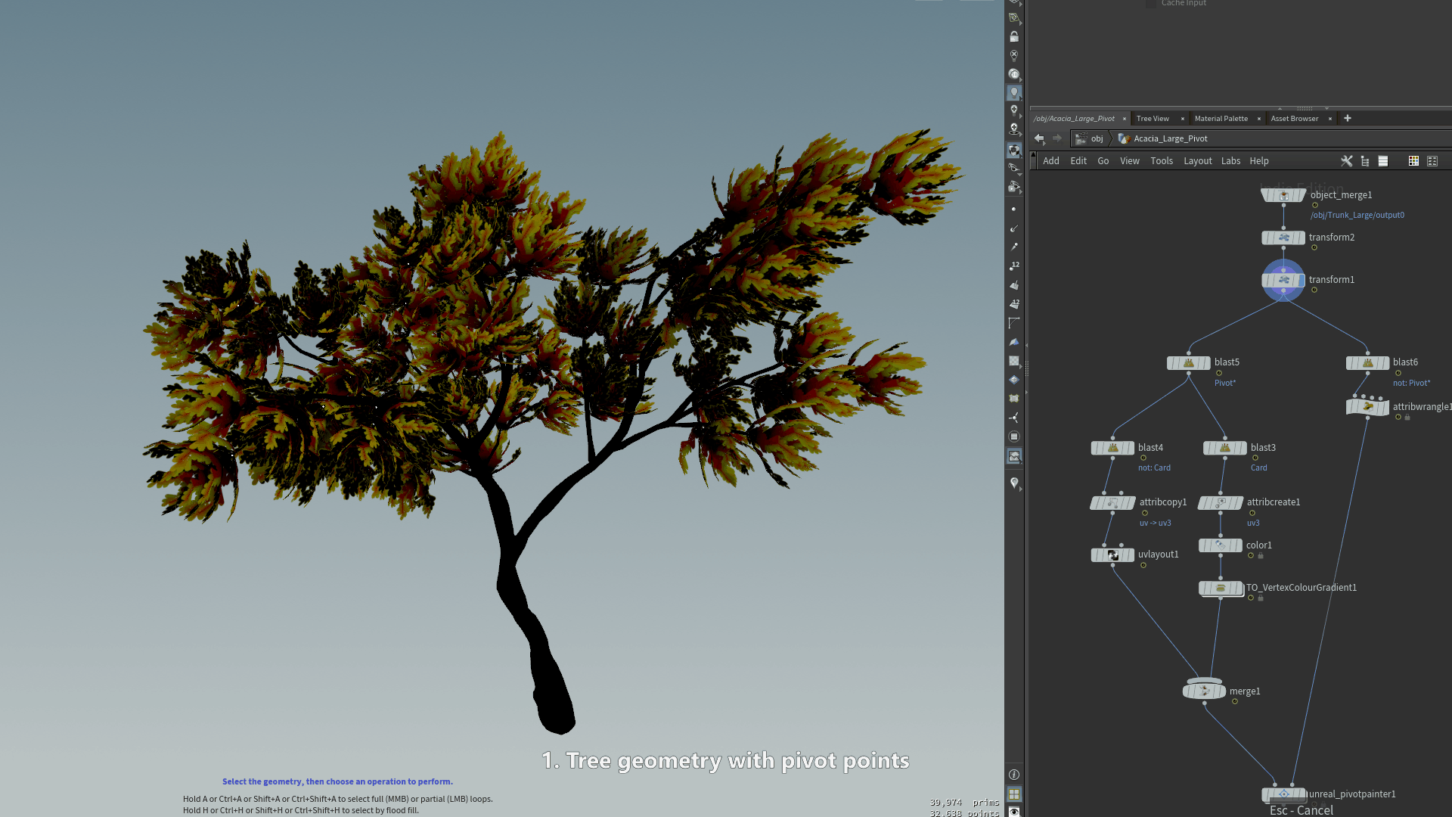Click the plus button to create a new pane tab

tap(1347, 118)
